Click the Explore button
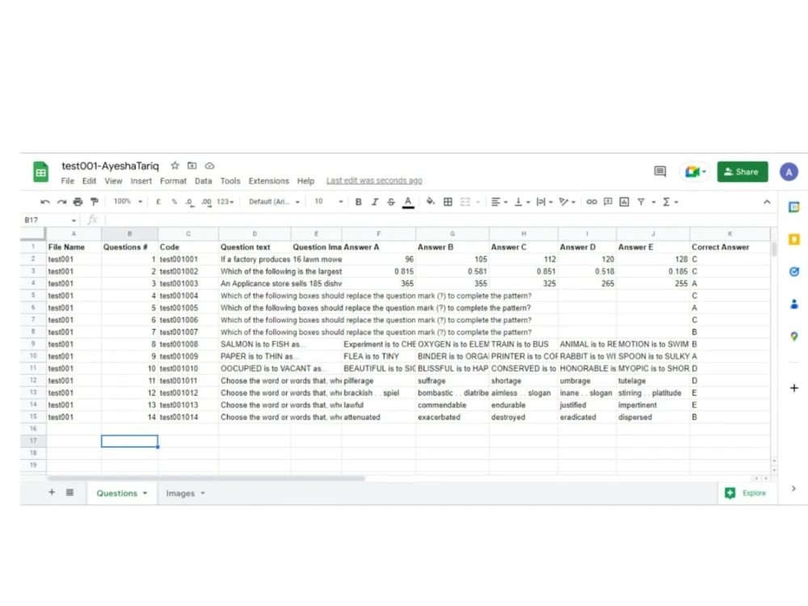The height and width of the screenshot is (606, 808). (746, 493)
